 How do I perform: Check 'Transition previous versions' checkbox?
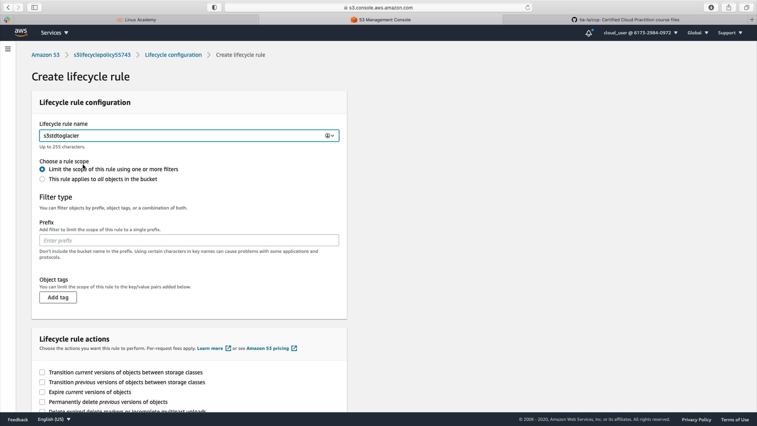tap(42, 382)
